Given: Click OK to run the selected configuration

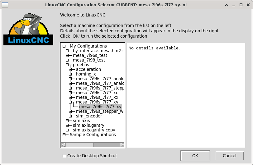Looking at the screenshot, I should [x=195, y=156].
